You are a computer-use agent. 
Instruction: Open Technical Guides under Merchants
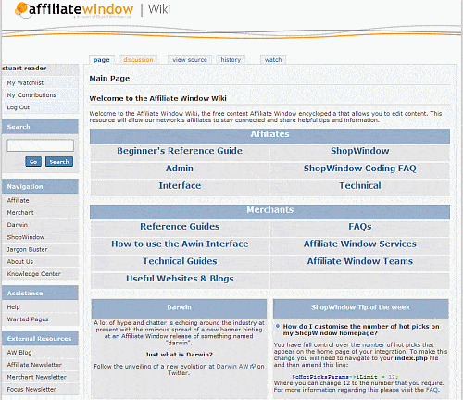180,261
